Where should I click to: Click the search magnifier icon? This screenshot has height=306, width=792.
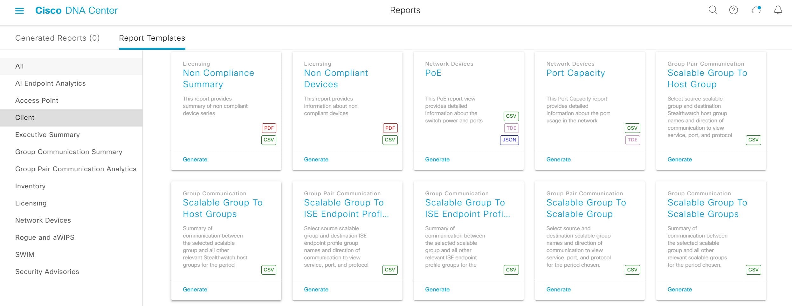point(713,10)
